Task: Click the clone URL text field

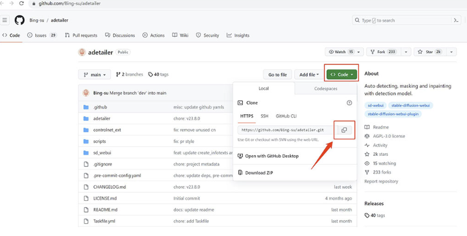Action: tap(287, 130)
